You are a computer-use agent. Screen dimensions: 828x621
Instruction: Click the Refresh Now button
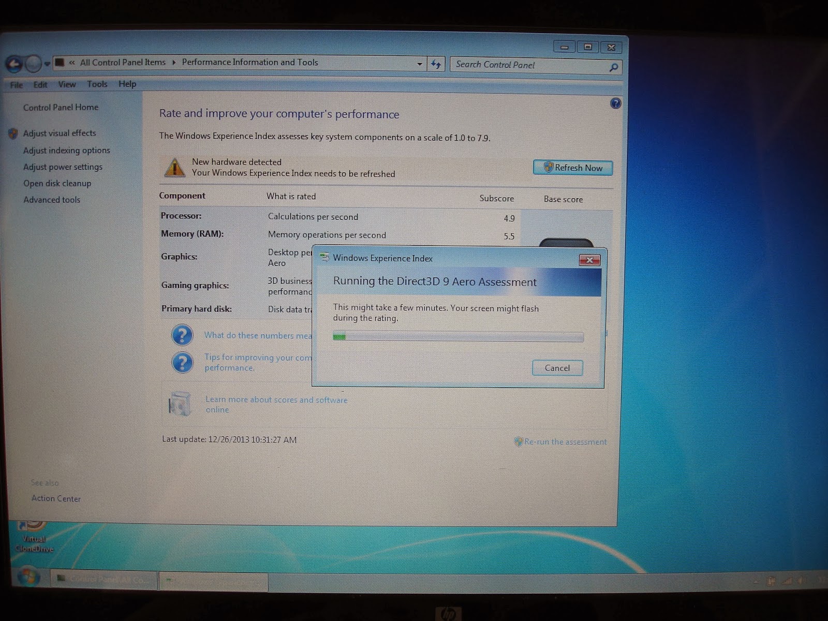pyautogui.click(x=573, y=168)
